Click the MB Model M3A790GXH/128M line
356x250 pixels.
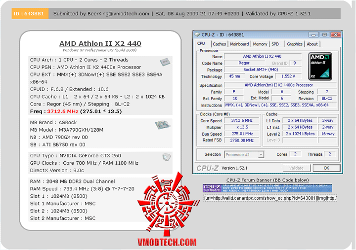(67, 130)
